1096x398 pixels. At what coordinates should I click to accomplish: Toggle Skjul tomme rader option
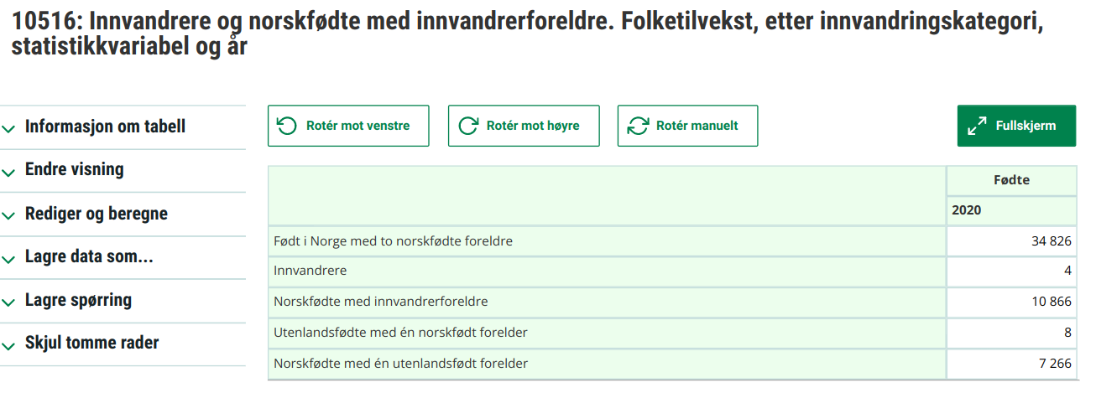point(91,344)
